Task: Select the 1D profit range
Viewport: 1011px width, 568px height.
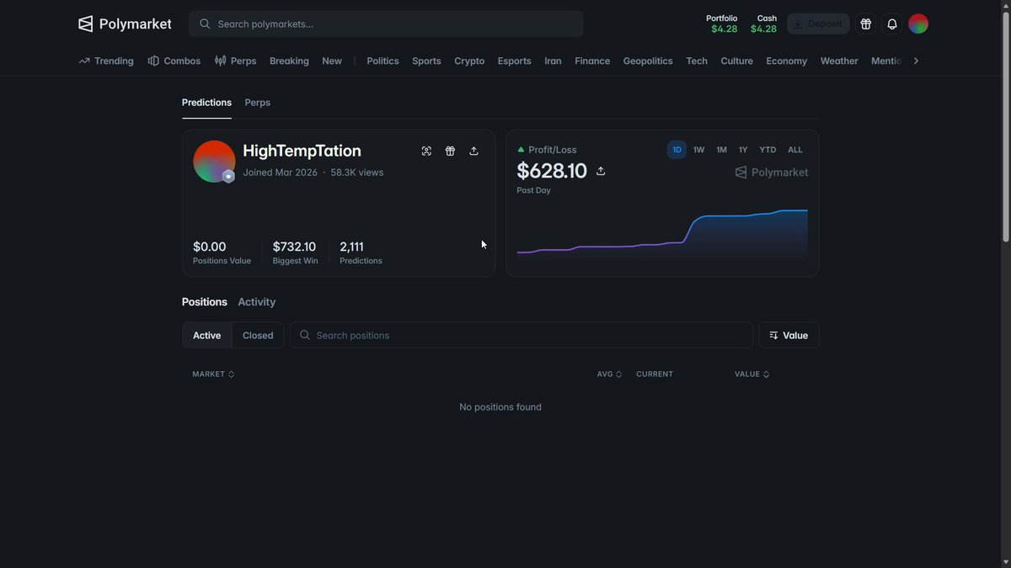Action: (x=677, y=150)
